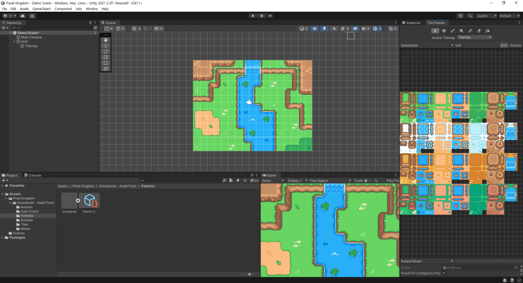Screen dimensions: 523x283
Task: Open the Component menu
Action: pos(63,9)
